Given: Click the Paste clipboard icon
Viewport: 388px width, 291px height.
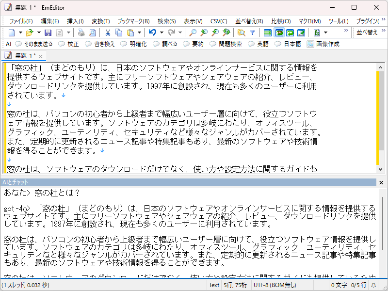Looking at the screenshot, I should (x=130, y=32).
